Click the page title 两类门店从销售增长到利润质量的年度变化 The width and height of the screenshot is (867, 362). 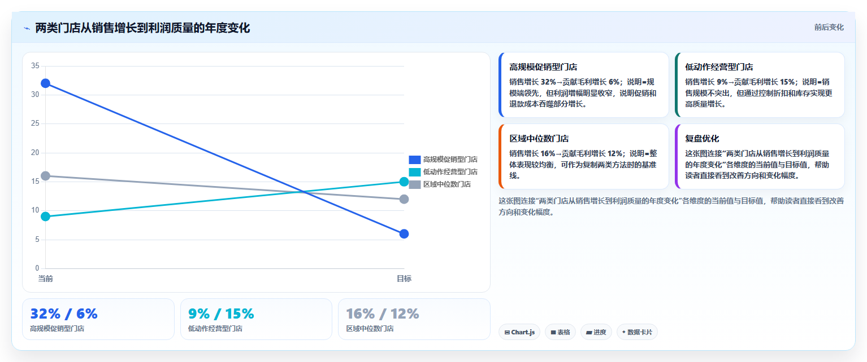pyautogui.click(x=142, y=28)
